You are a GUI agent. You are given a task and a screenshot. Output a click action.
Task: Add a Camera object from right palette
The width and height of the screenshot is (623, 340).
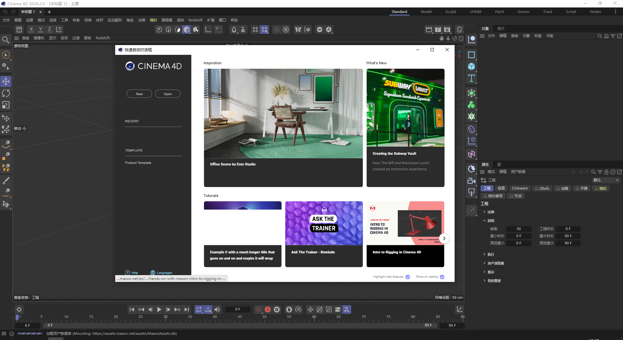click(x=471, y=181)
